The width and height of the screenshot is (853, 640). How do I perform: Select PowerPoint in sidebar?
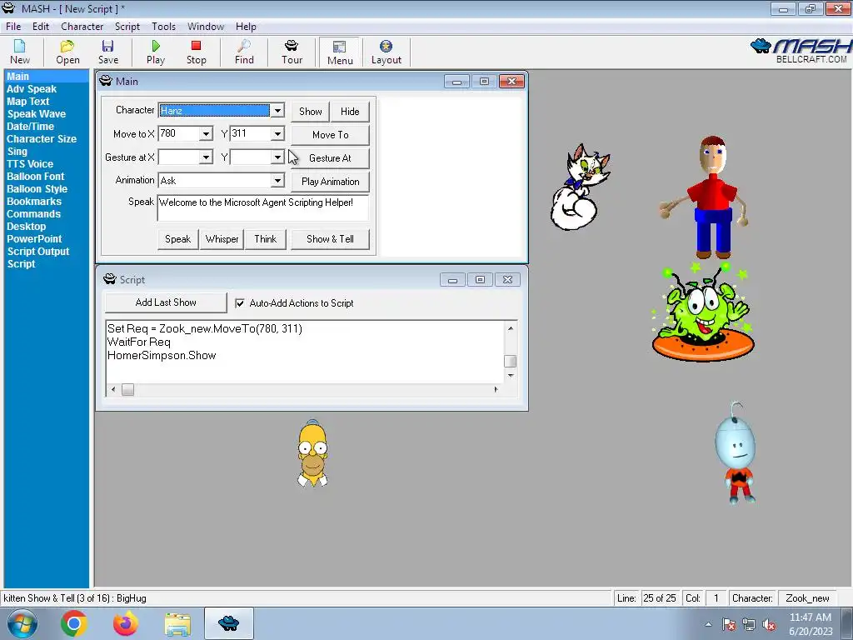[x=34, y=239]
